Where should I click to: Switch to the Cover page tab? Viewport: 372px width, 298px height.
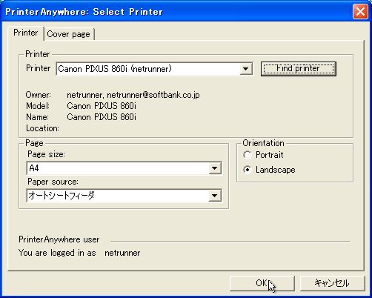coord(69,34)
